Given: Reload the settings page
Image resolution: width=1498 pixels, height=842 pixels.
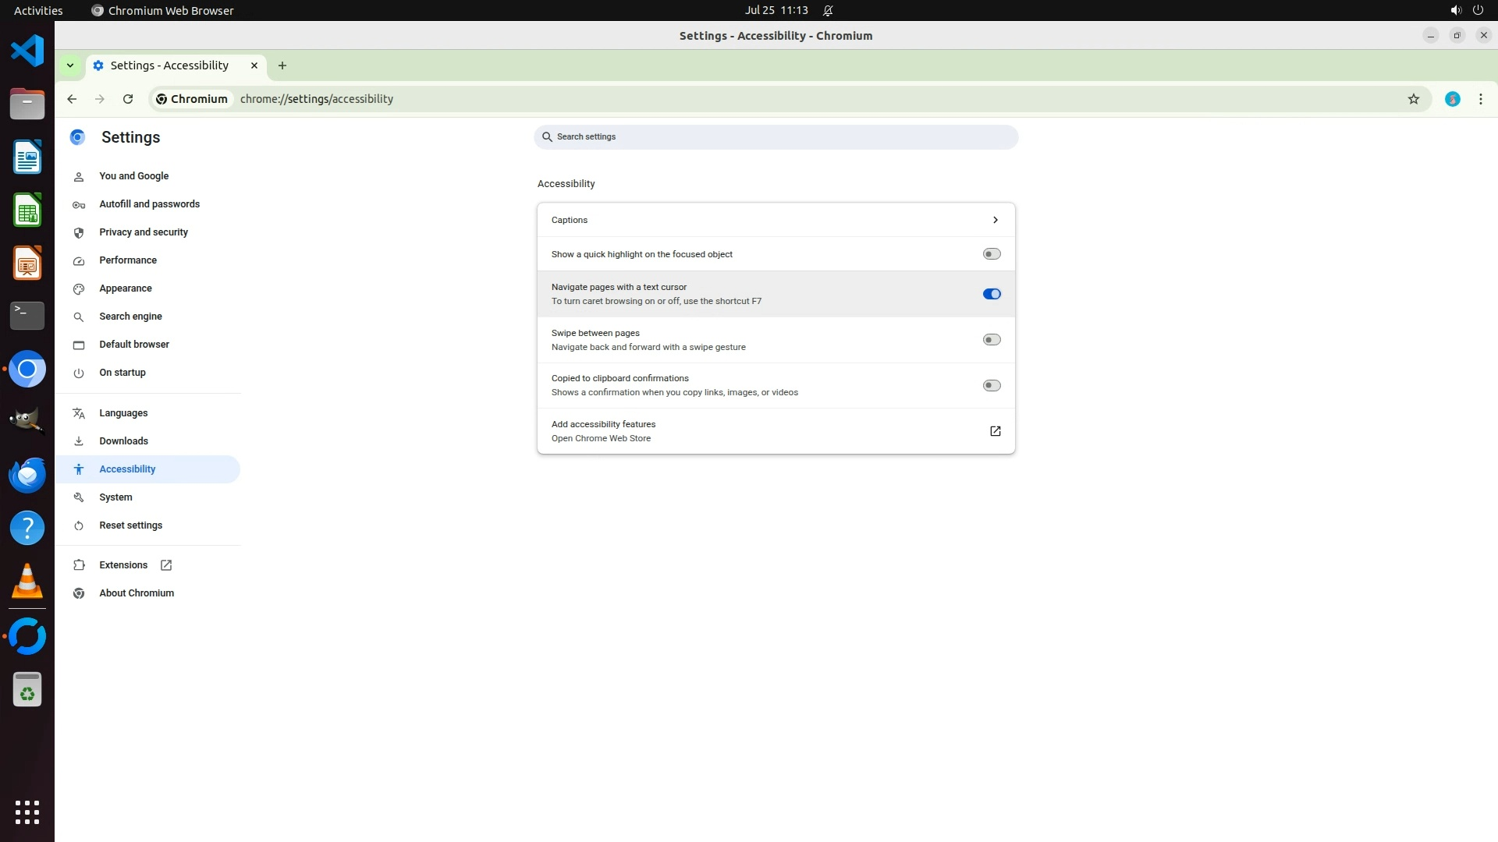Looking at the screenshot, I should [x=128, y=99].
